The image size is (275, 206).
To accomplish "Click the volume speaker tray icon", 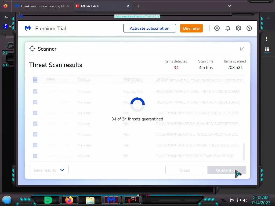I will coord(245,200).
